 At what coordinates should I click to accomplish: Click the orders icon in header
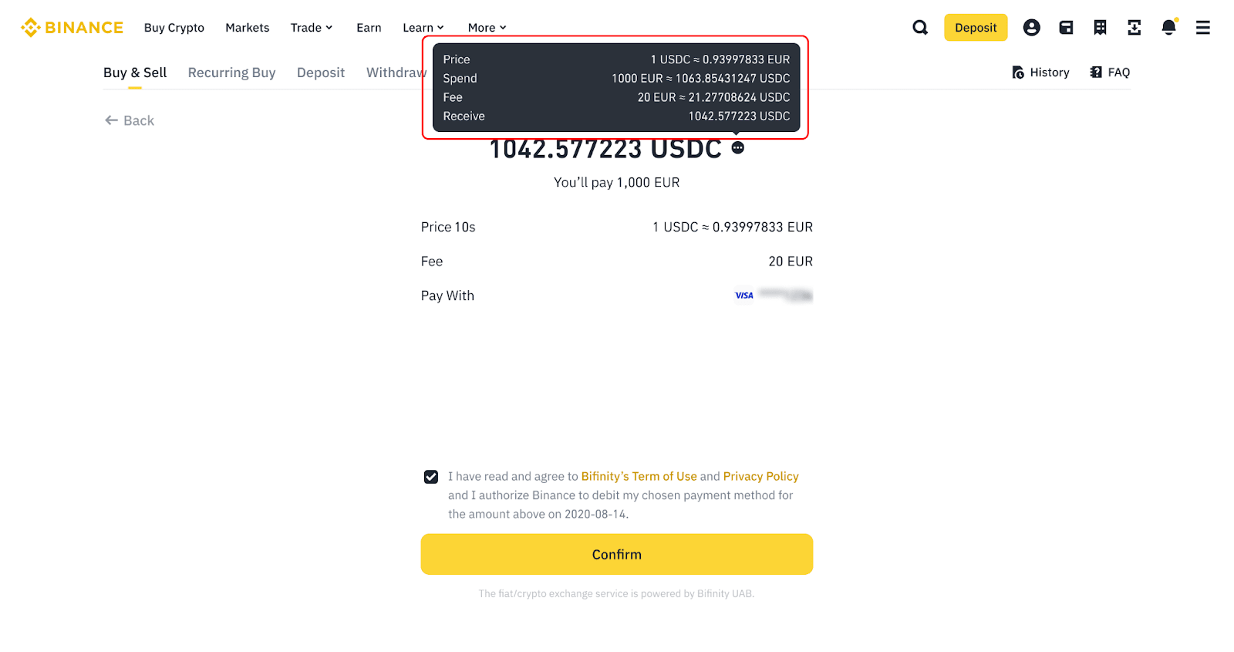(x=1100, y=28)
